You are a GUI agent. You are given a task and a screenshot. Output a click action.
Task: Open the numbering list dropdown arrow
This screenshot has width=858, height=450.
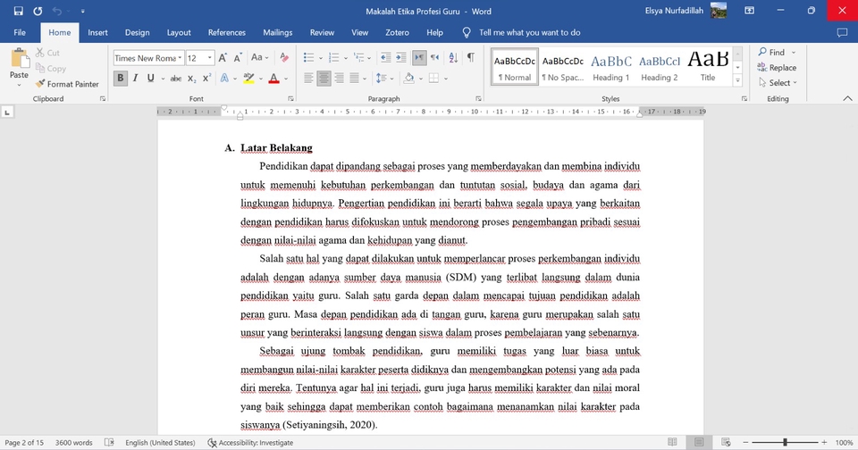point(345,58)
